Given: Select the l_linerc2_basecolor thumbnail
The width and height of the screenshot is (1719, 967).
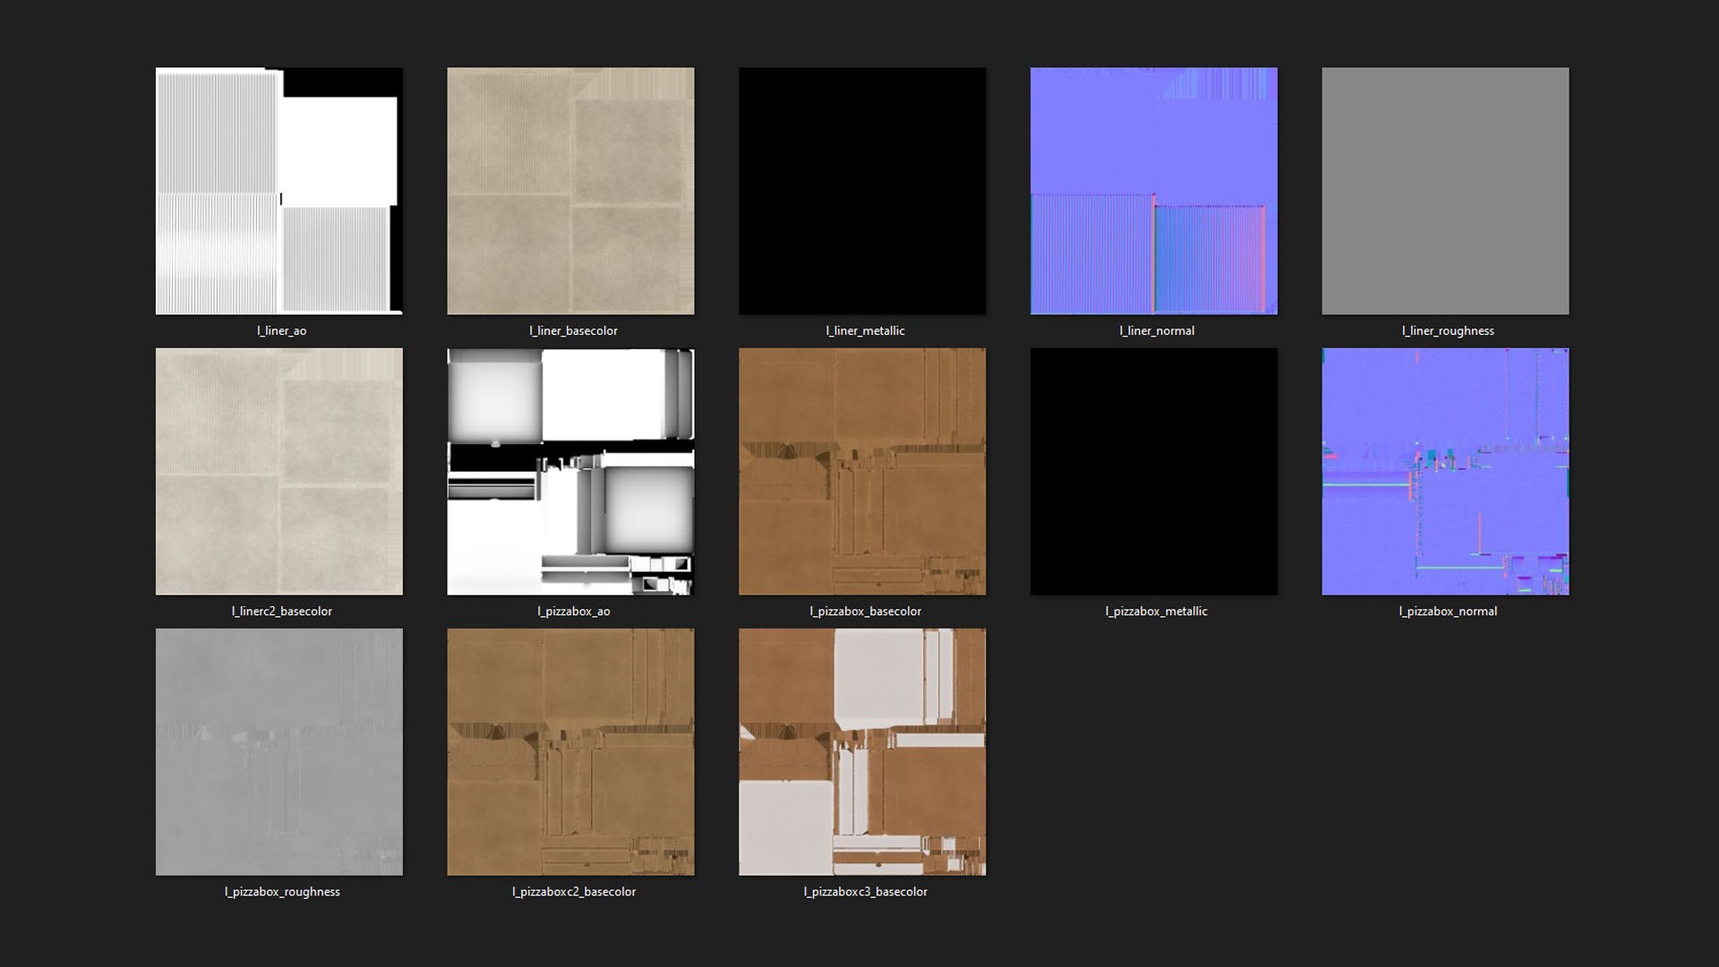Looking at the screenshot, I should (278, 471).
